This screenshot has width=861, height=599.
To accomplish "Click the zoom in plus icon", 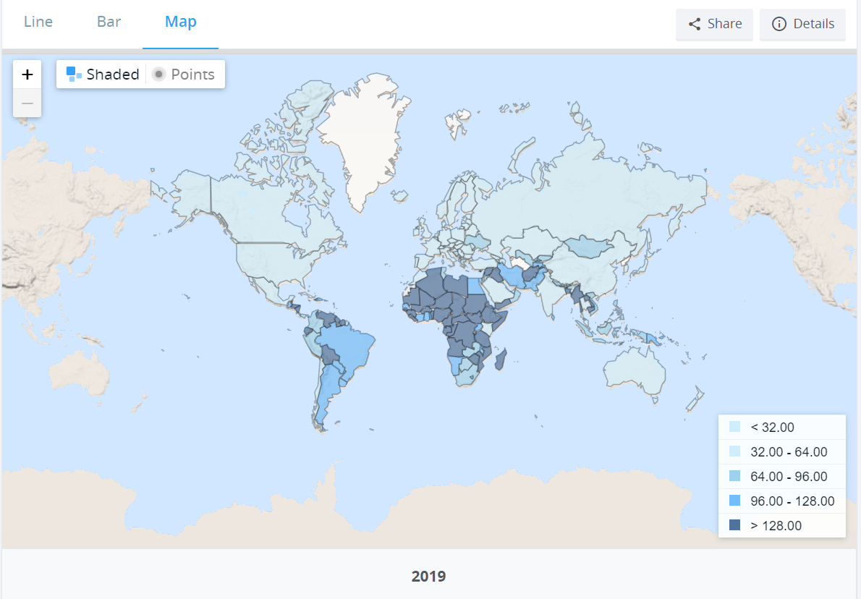I will click(27, 74).
